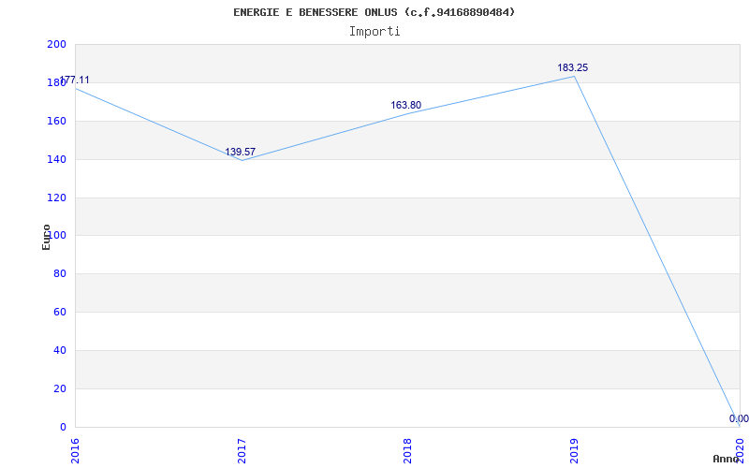This screenshot has height=468, width=749.
Task: Click the 20 y-axis tick label
Action: click(60, 388)
